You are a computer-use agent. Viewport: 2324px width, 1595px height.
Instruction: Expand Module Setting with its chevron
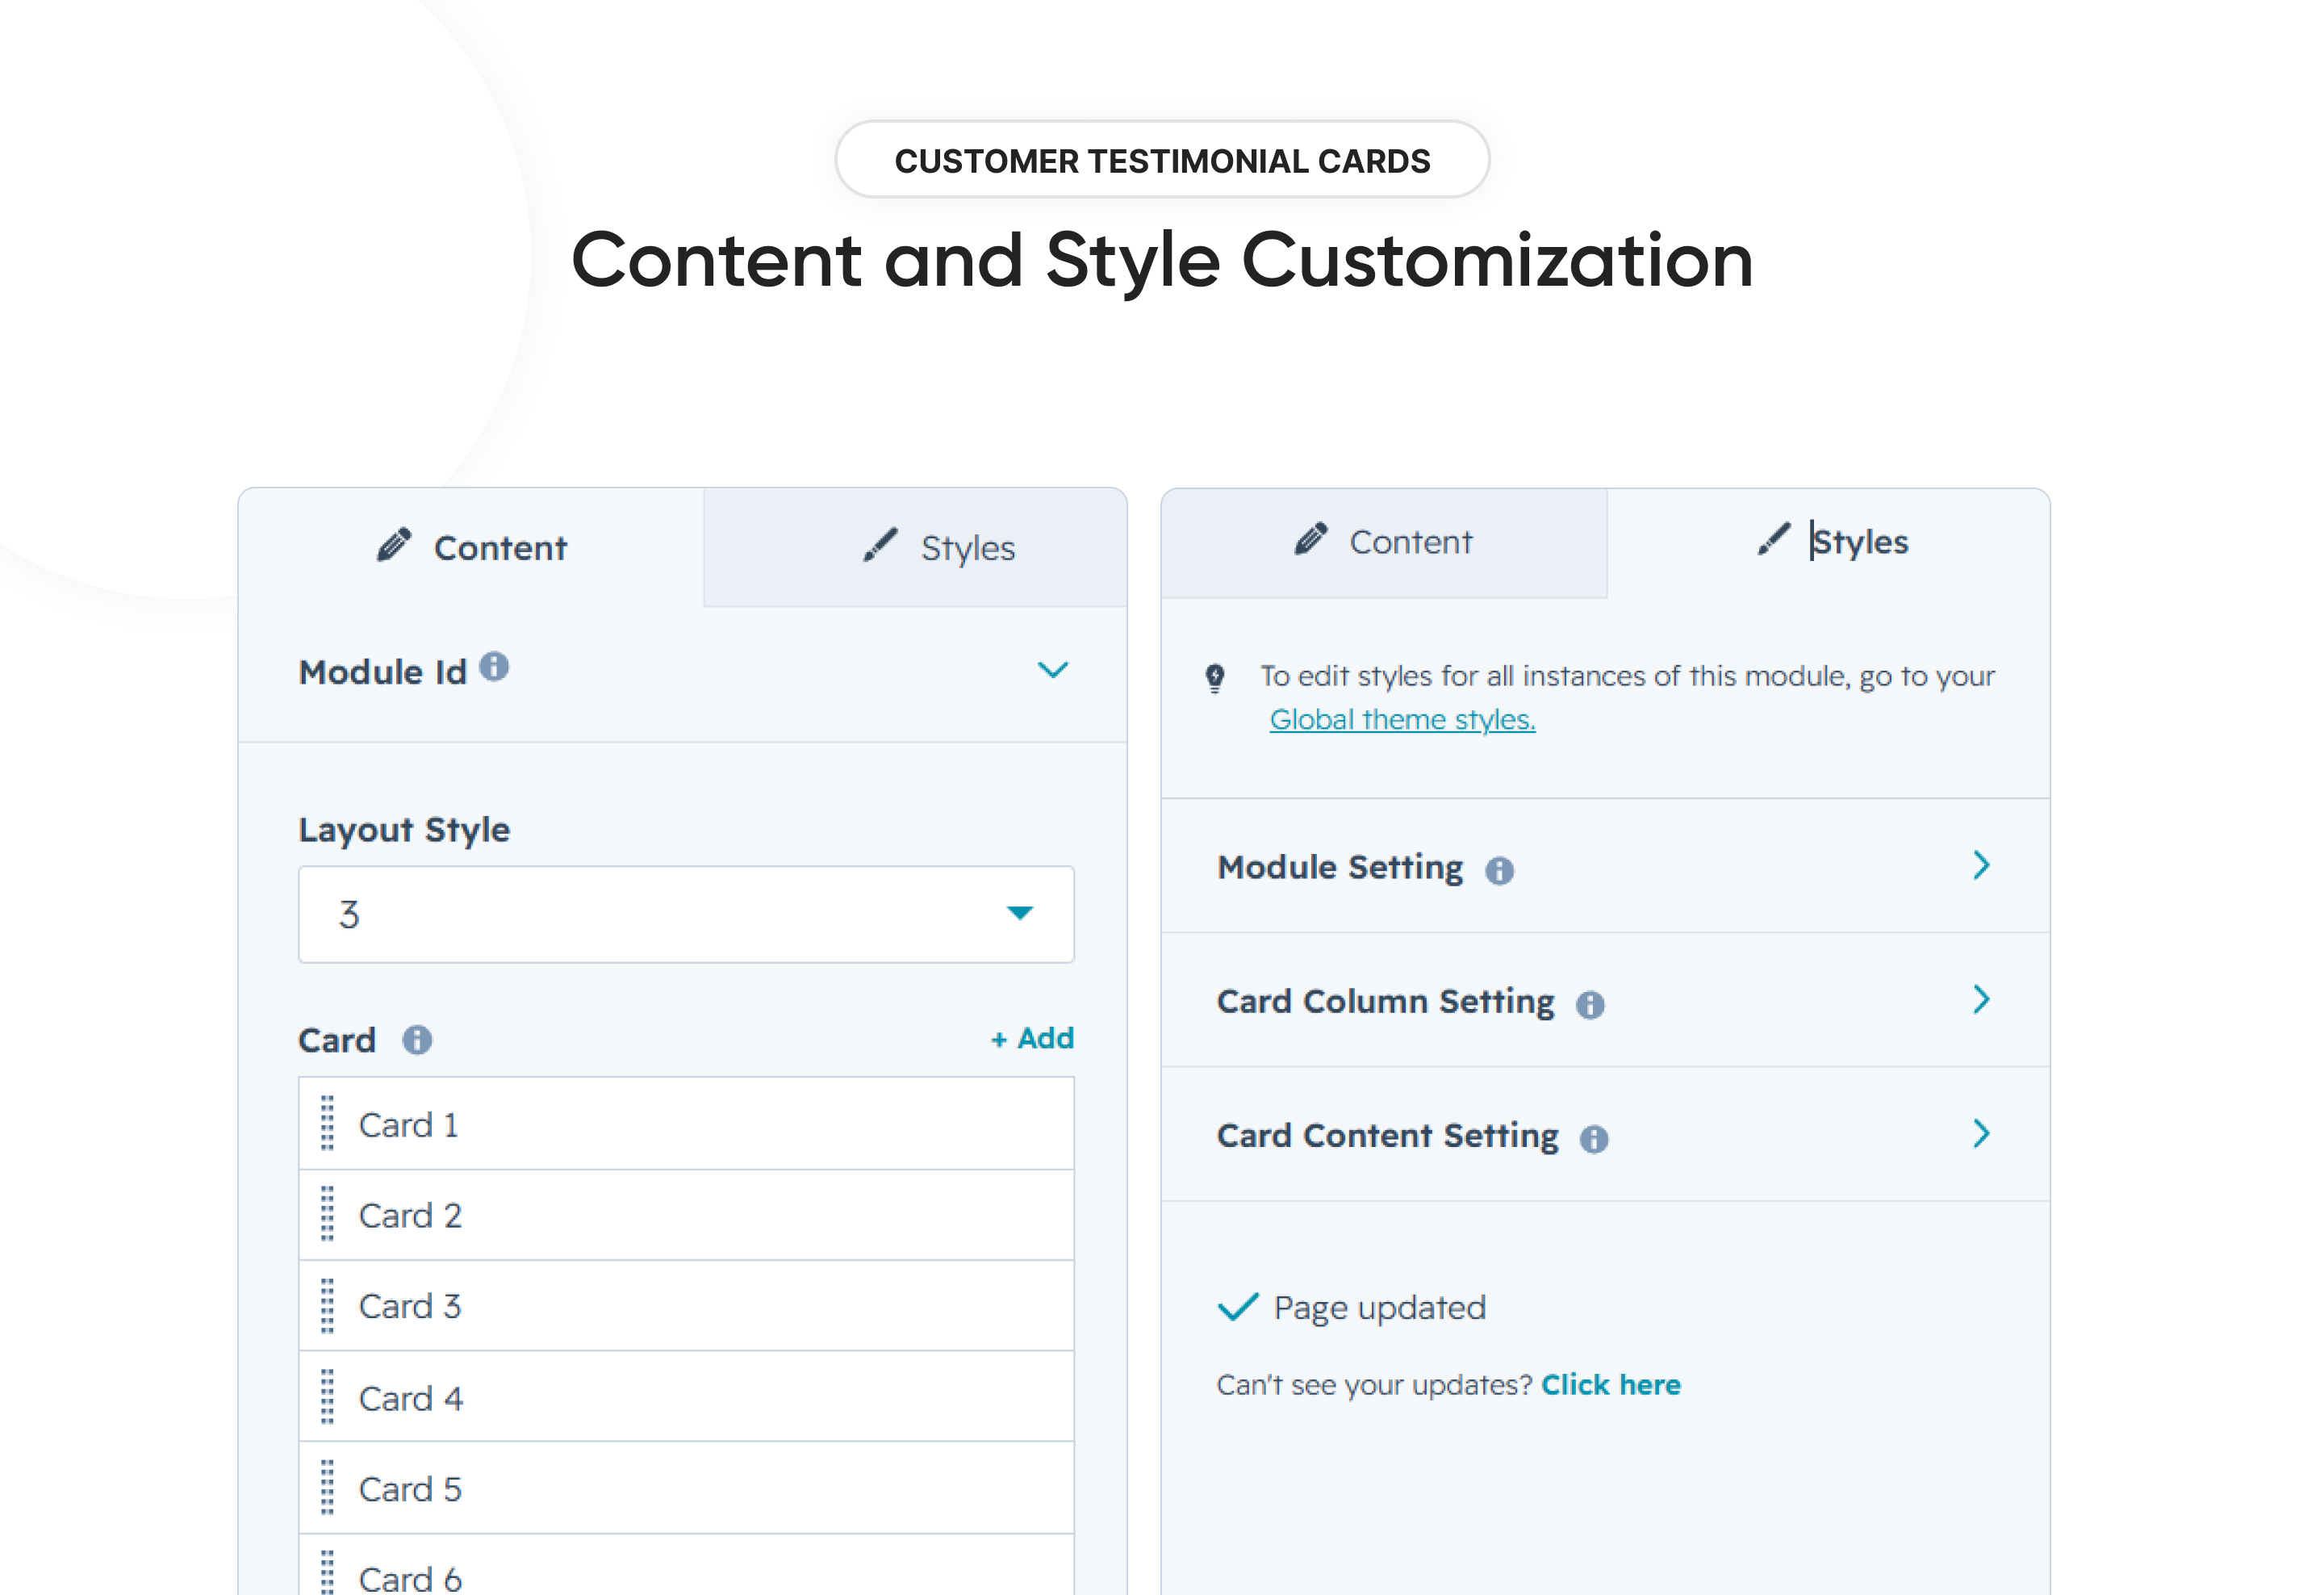(x=1981, y=865)
